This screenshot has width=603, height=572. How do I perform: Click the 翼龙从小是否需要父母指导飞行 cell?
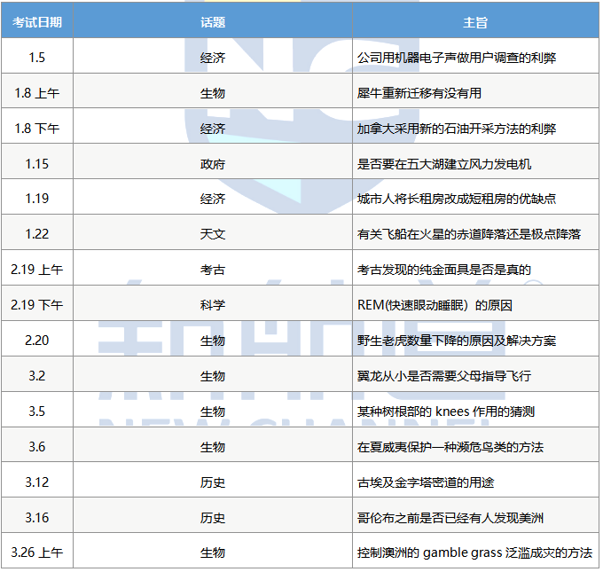[443, 376]
